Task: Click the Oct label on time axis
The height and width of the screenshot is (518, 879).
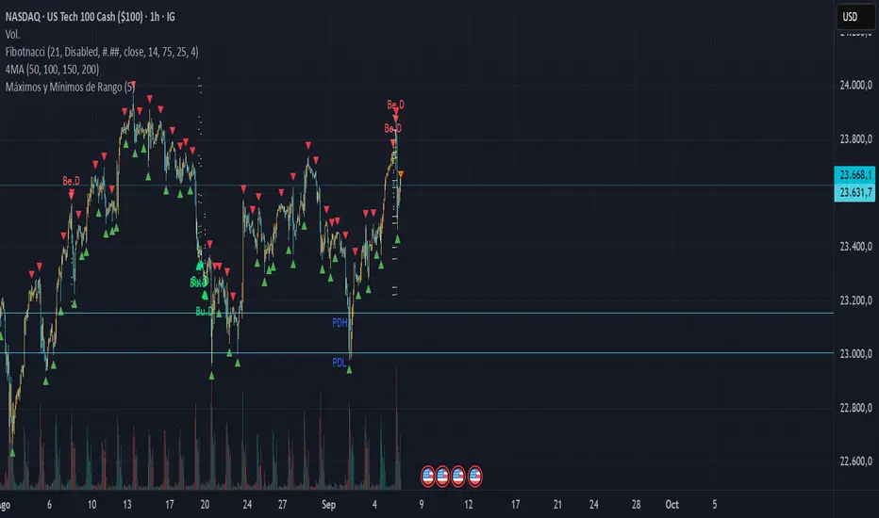Action: (x=672, y=505)
